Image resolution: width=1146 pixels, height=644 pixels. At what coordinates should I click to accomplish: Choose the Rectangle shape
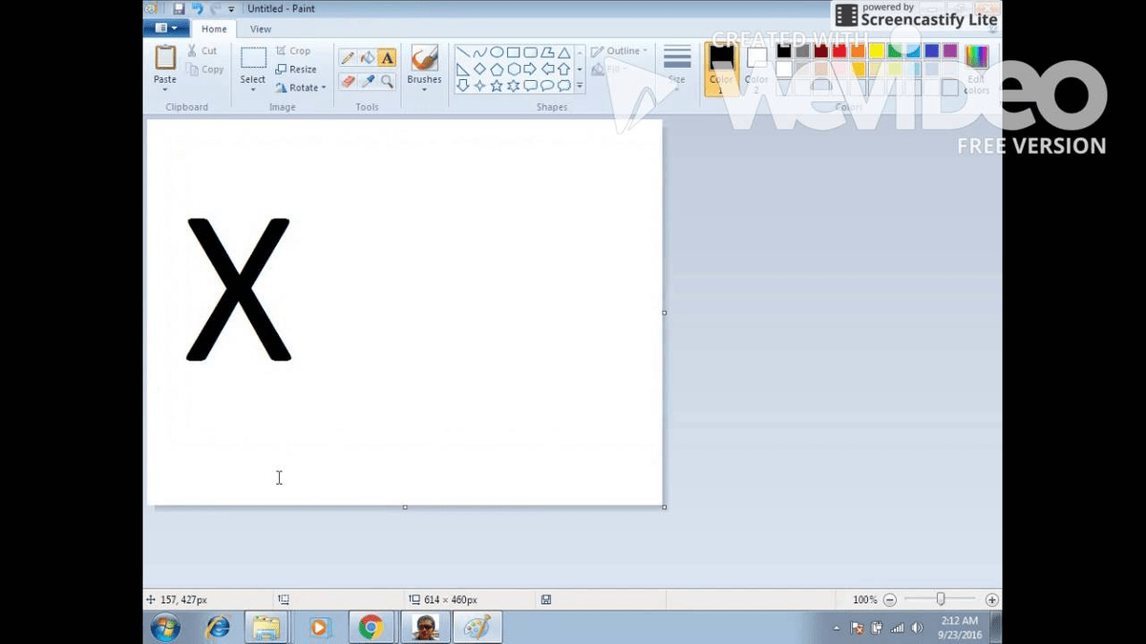pos(513,52)
